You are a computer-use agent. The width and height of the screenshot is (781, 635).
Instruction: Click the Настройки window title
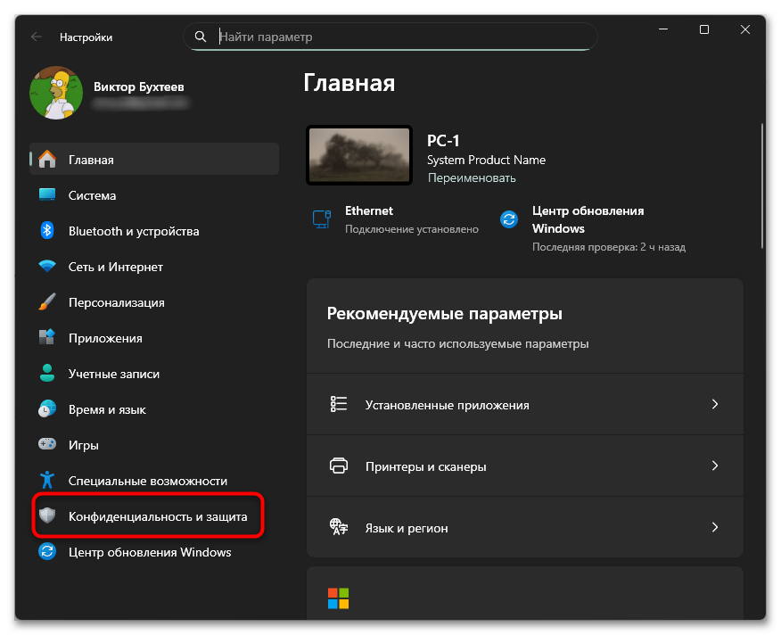86,37
